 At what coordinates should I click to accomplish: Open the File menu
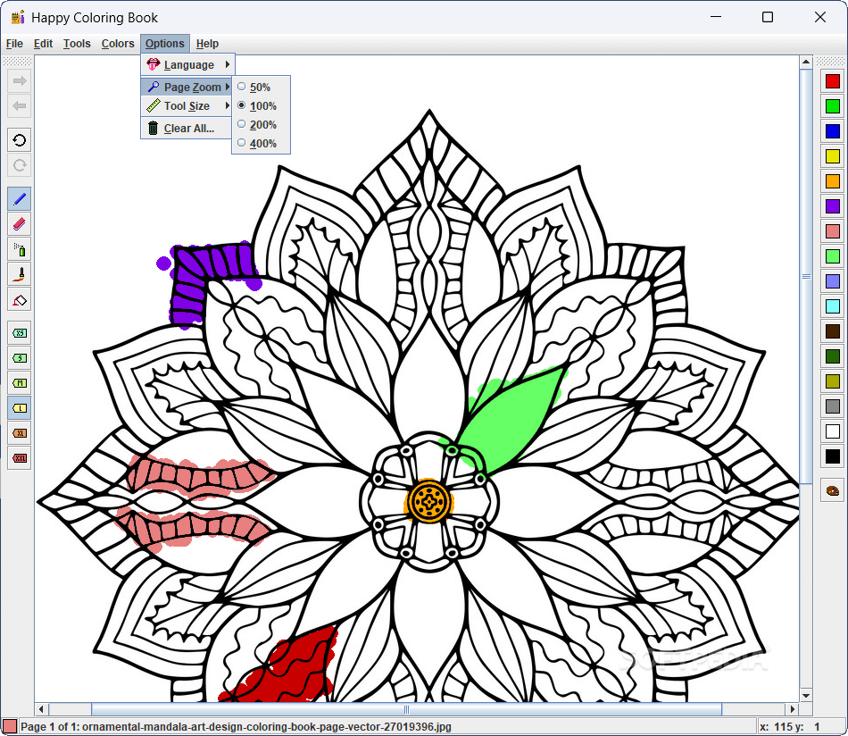pos(14,44)
